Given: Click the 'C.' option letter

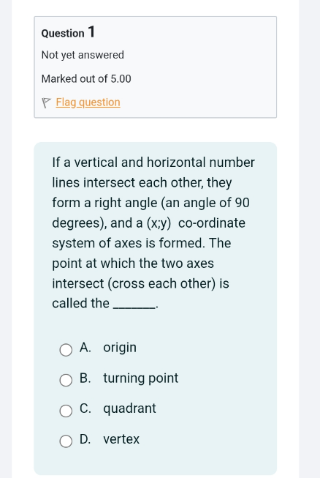Looking at the screenshot, I should click(x=85, y=408).
